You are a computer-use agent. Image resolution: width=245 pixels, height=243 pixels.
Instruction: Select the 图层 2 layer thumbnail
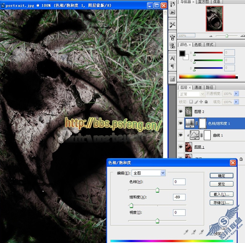coord(188,112)
